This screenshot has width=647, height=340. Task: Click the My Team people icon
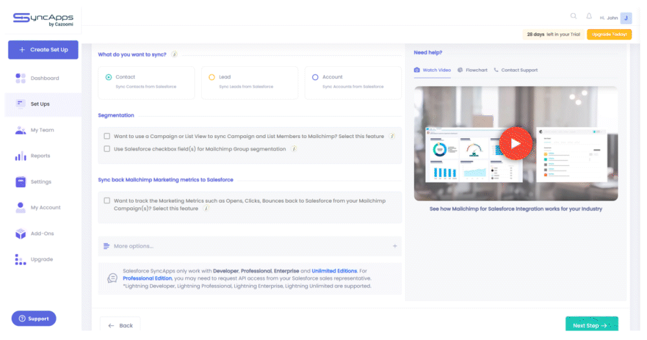[20, 130]
